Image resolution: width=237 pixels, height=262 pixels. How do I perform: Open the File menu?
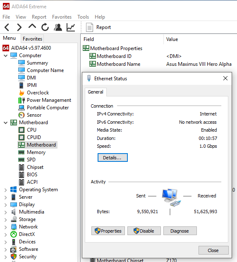point(6,17)
